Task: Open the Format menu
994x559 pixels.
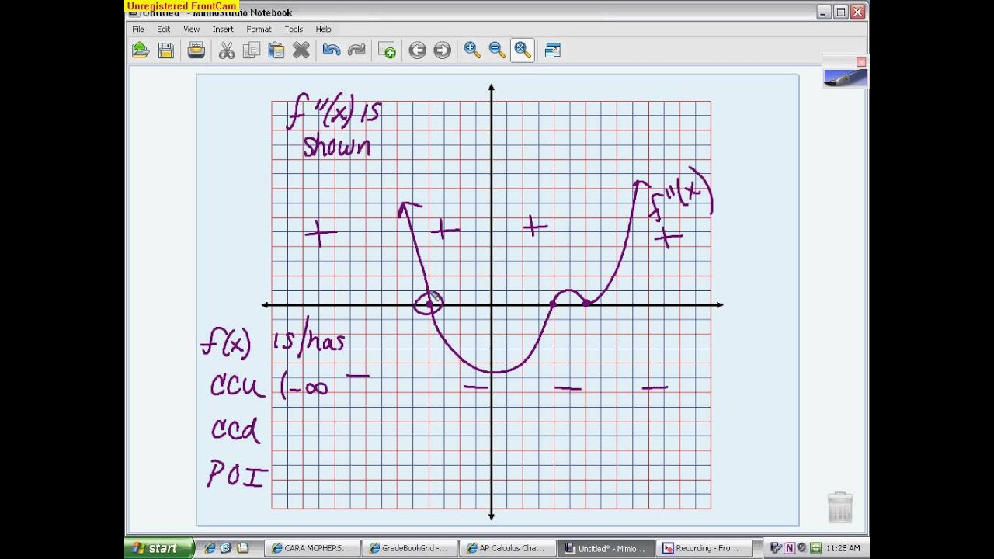Action: point(259,30)
